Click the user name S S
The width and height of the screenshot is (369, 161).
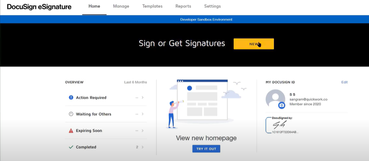tap(293, 94)
